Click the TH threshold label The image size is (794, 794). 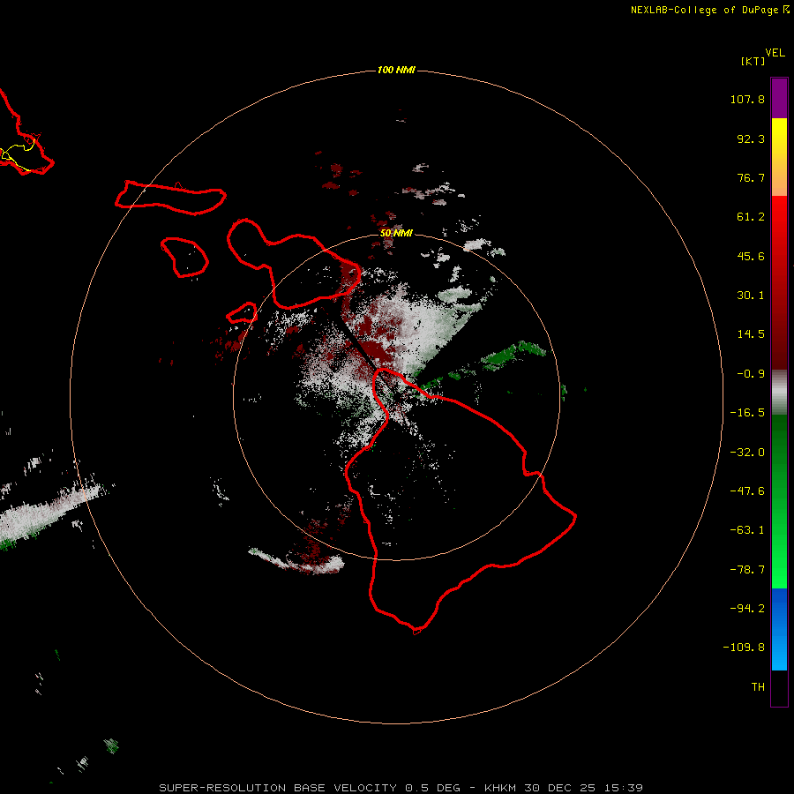[758, 687]
